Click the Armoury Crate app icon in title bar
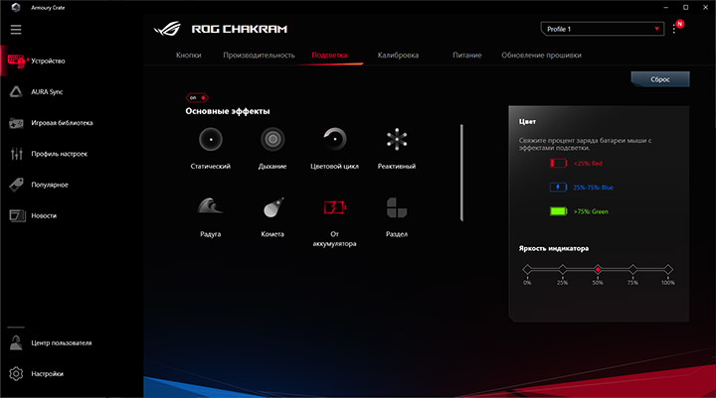716x398 pixels. pos(16,7)
